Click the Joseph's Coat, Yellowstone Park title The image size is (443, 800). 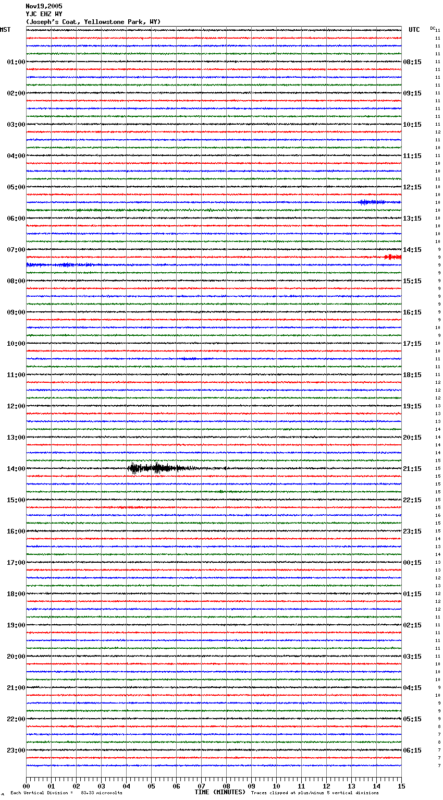93,22
